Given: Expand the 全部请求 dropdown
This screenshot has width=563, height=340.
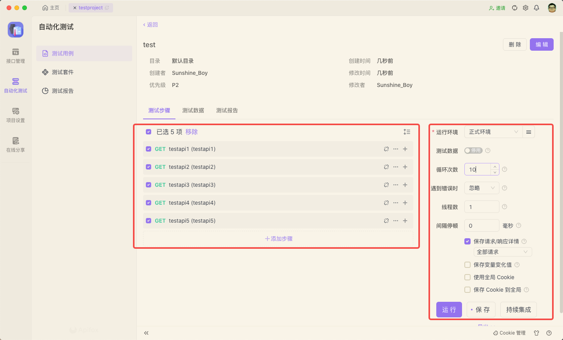Looking at the screenshot, I should [x=503, y=252].
